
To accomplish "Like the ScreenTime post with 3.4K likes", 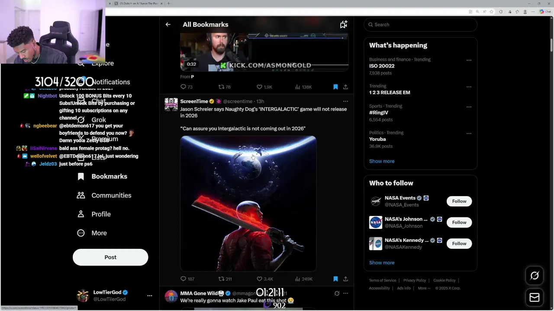I will click(x=265, y=279).
